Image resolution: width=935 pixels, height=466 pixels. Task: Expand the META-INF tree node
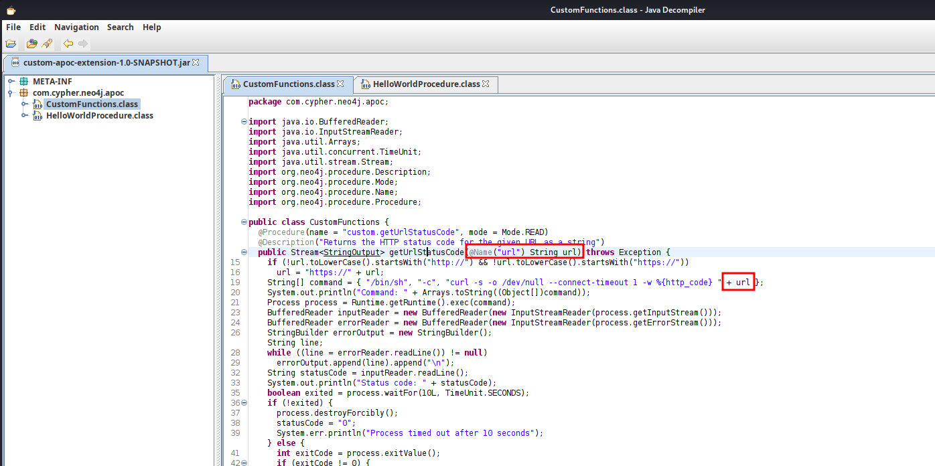(x=11, y=82)
